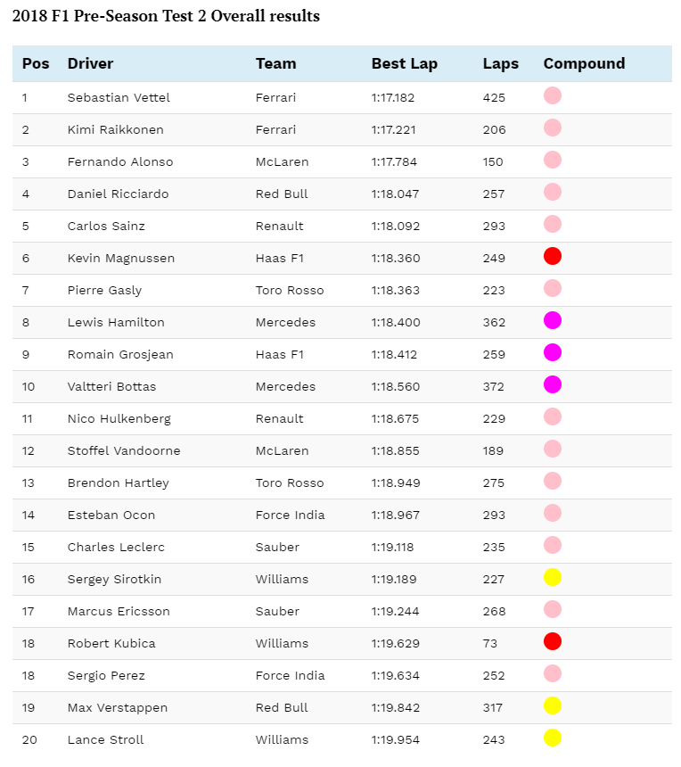Click Carlos Sainz's best lap 1:18.092

click(x=396, y=226)
